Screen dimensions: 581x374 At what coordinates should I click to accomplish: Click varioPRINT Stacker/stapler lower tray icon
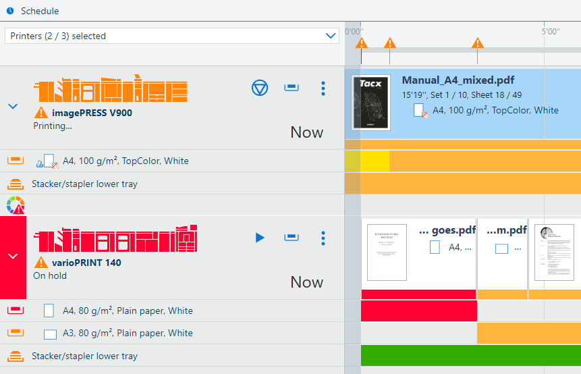click(x=16, y=356)
